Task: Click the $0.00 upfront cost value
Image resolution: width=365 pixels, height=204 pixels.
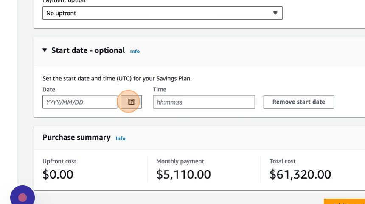Action: 58,174
